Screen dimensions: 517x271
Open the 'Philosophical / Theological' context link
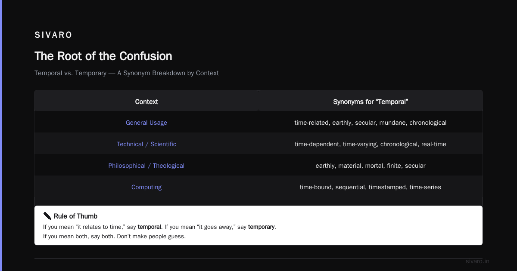click(146, 166)
